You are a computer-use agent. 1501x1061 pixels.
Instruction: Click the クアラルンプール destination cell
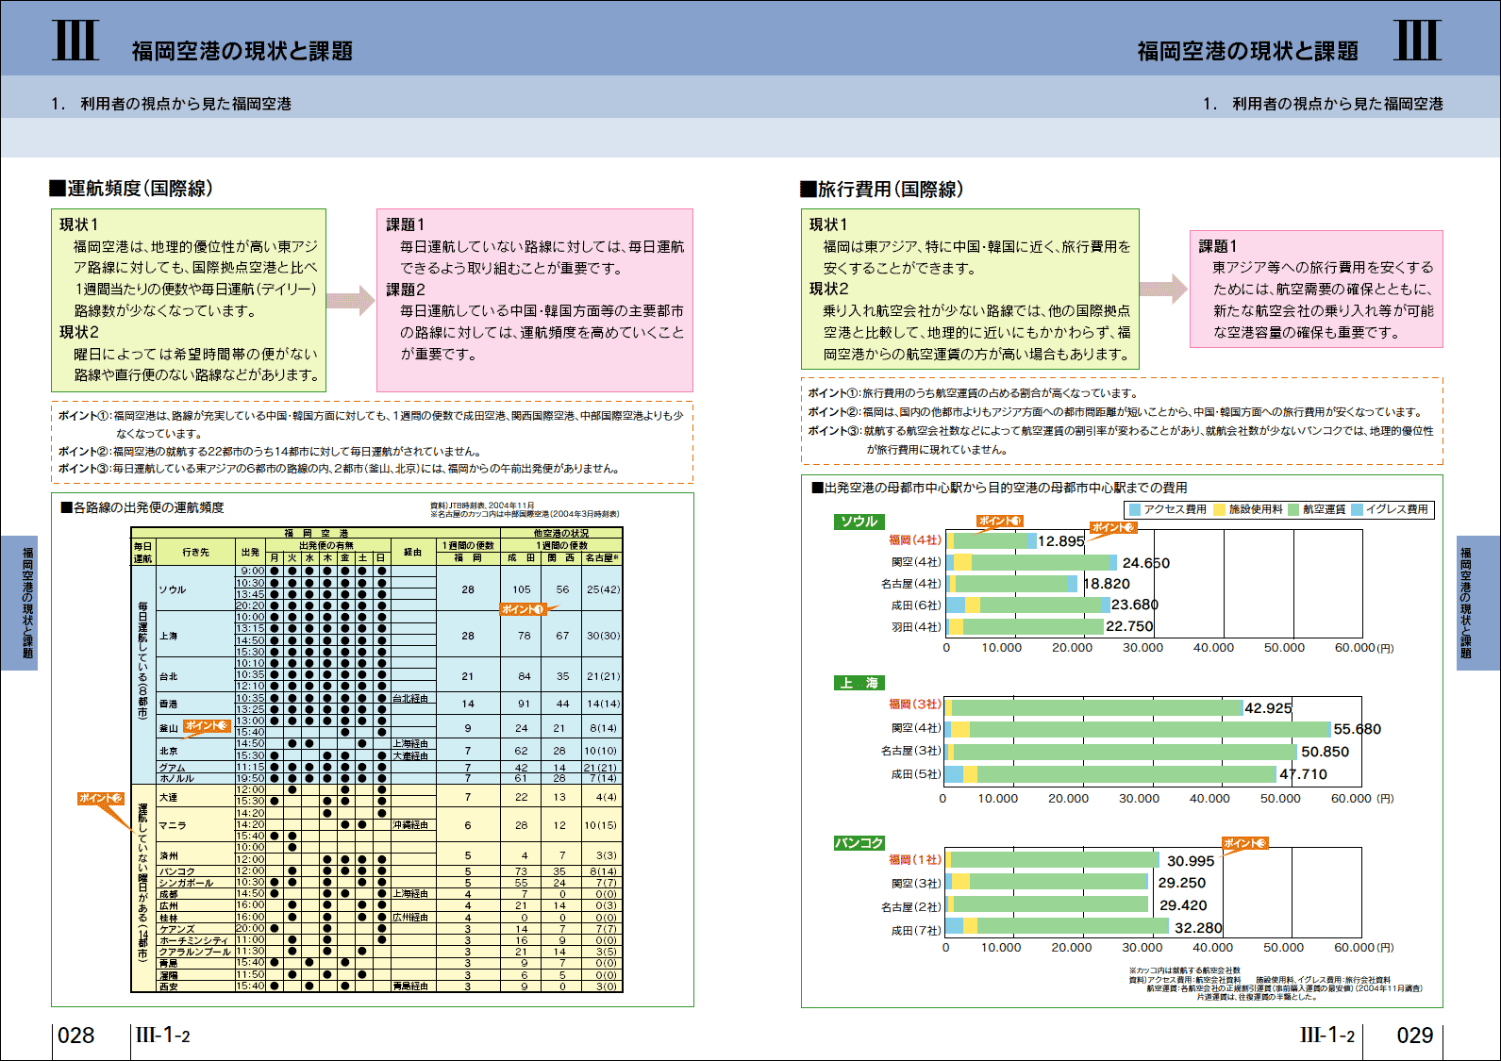194,952
